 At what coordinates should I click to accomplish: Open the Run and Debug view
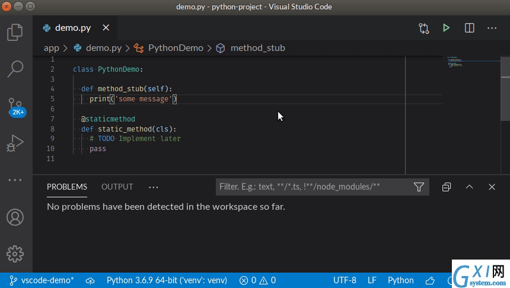[x=15, y=143]
